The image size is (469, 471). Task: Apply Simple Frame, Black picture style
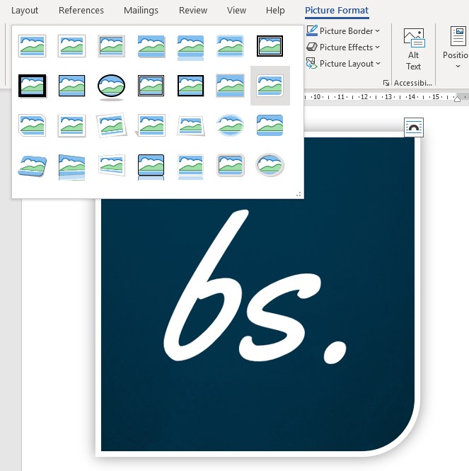pyautogui.click(x=71, y=86)
